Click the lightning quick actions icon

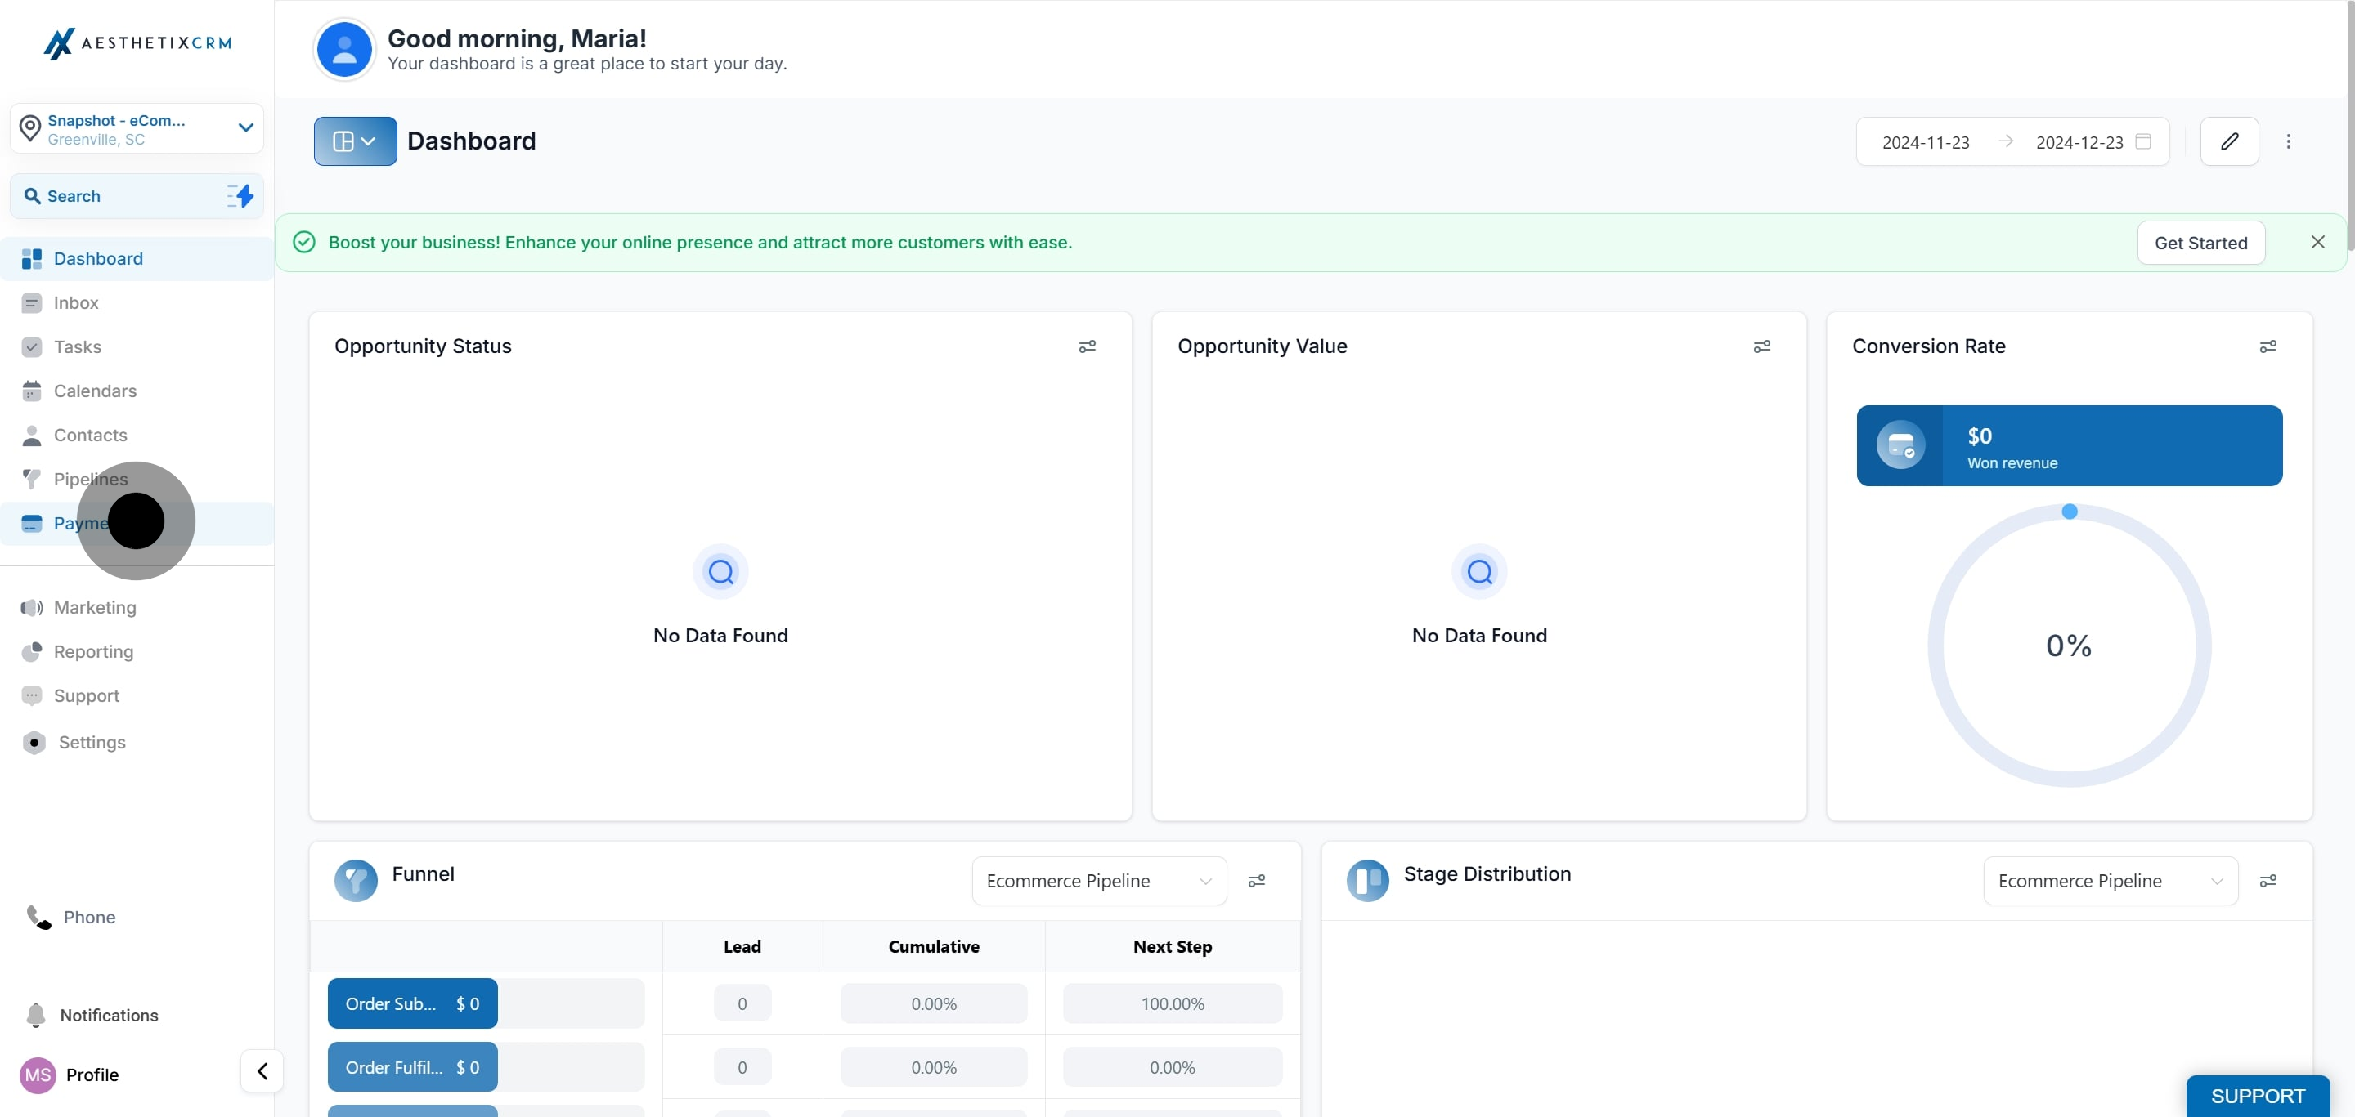[241, 195]
